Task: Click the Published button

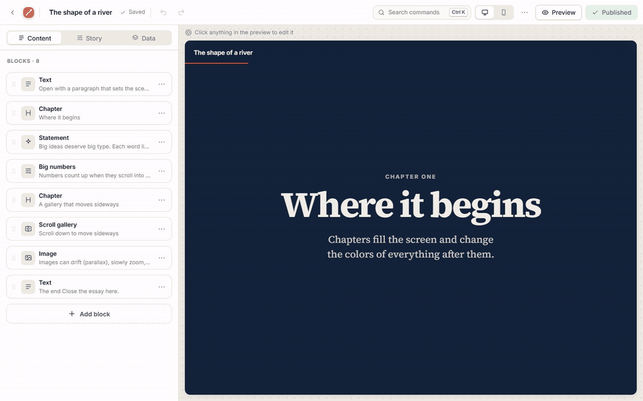Action: pyautogui.click(x=611, y=12)
